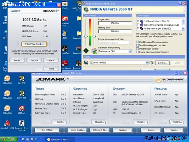This screenshot has height=142, width=189.
Task: Click Change under 3DMark06 Settings
Action: 99,122
